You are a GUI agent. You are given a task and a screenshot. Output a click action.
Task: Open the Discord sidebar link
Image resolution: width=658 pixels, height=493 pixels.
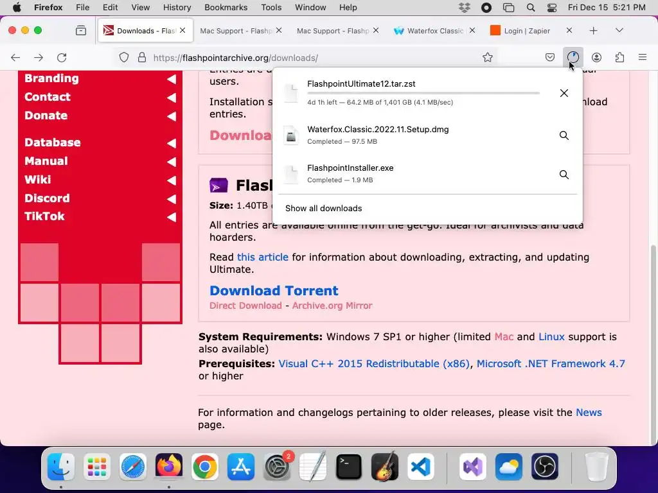coord(47,198)
